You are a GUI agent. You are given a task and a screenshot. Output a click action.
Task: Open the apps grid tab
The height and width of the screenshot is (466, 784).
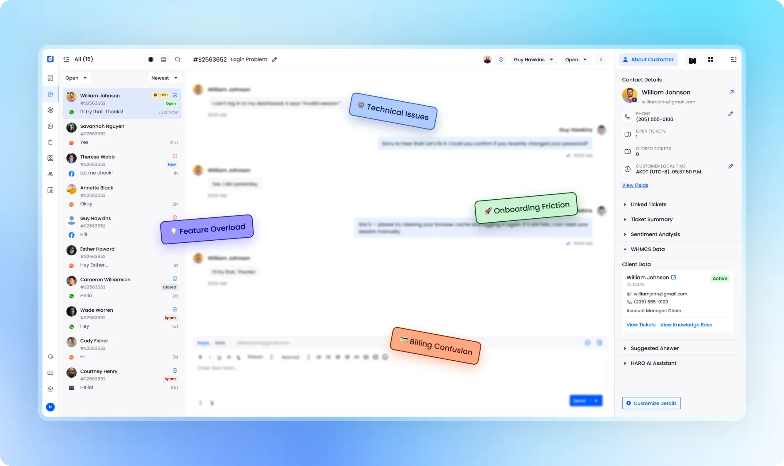click(x=710, y=59)
